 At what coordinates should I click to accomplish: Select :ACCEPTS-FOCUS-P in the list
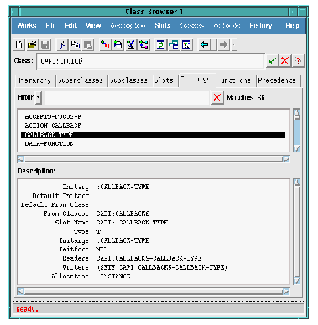pyautogui.click(x=153, y=116)
